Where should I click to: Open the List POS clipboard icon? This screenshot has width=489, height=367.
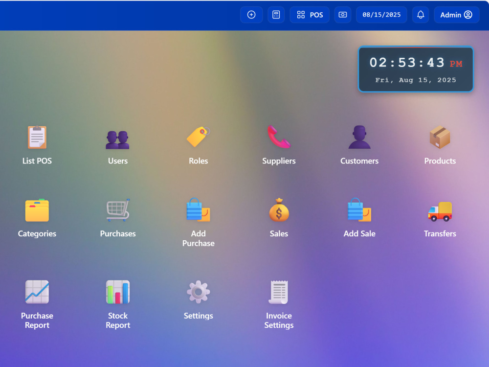(x=37, y=137)
